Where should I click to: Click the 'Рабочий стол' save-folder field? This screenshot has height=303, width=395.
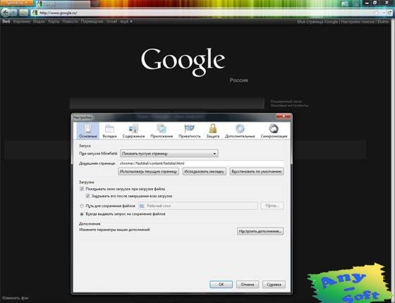[198, 206]
